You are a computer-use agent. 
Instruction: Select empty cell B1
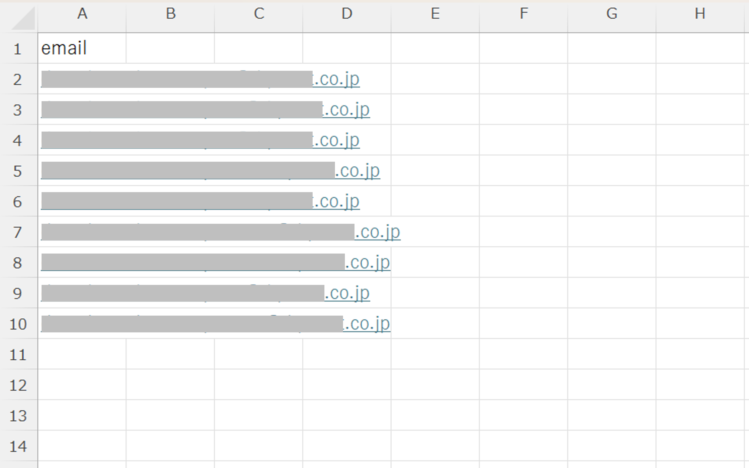click(170, 48)
